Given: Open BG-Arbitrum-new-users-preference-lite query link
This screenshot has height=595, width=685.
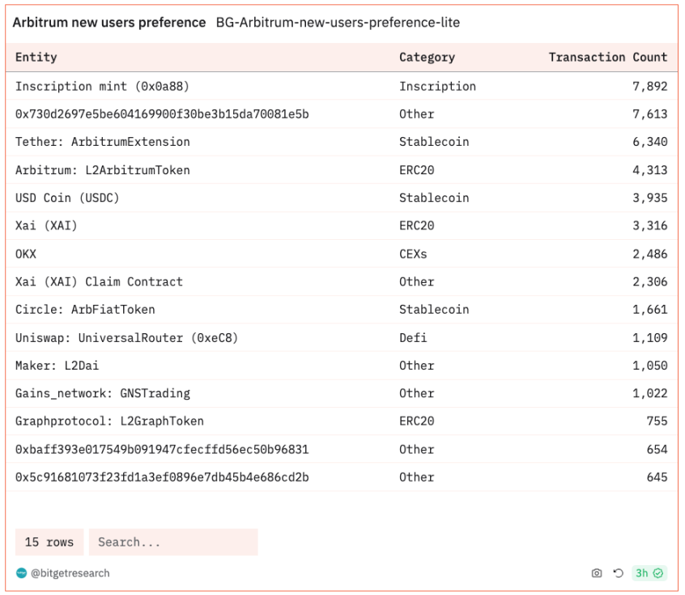Looking at the screenshot, I should pos(338,23).
